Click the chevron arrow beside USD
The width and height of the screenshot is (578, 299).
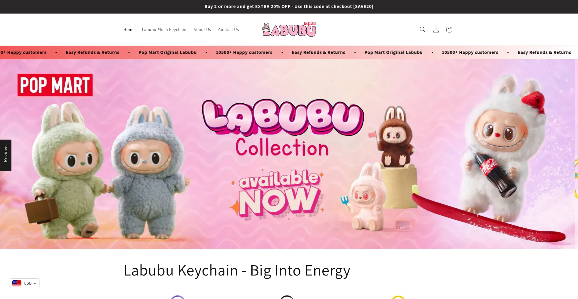point(35,283)
